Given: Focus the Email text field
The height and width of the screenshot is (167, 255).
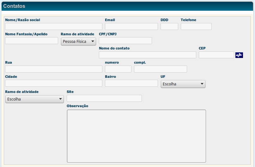Looking at the screenshot, I should pos(131,26).
